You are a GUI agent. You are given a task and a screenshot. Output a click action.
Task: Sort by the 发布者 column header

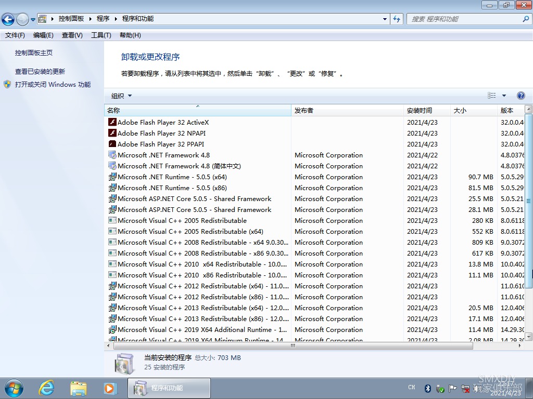347,110
